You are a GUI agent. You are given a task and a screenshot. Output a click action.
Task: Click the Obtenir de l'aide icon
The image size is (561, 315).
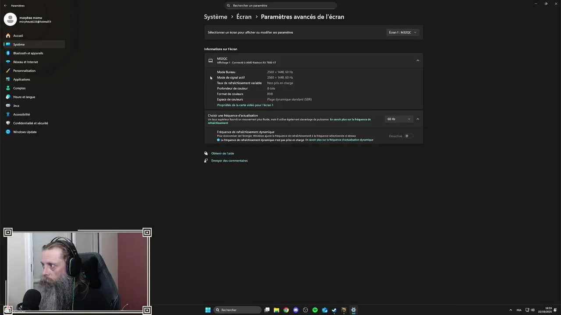[x=206, y=154]
